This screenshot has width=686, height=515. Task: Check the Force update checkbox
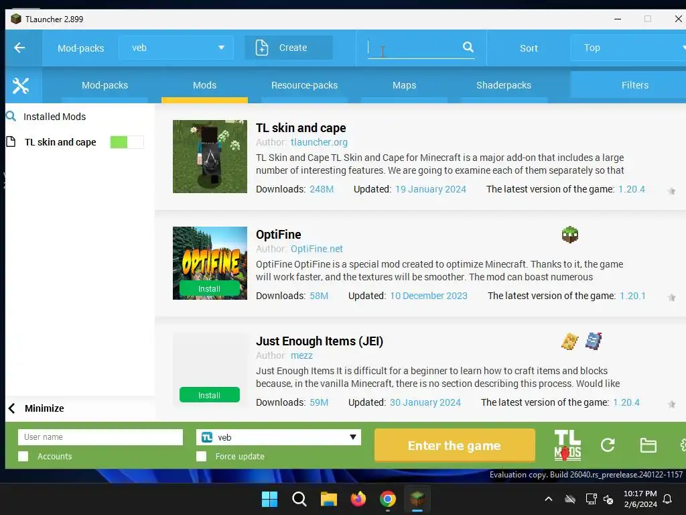pos(201,456)
